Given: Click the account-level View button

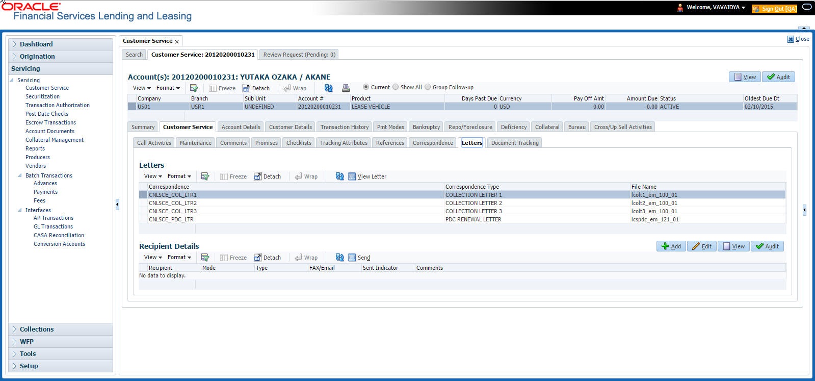Looking at the screenshot, I should tap(745, 77).
